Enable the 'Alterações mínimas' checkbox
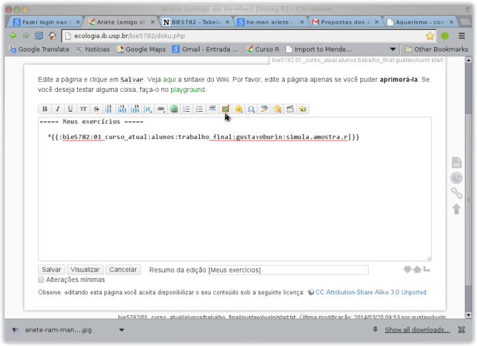This screenshot has width=477, height=346. [x=42, y=279]
